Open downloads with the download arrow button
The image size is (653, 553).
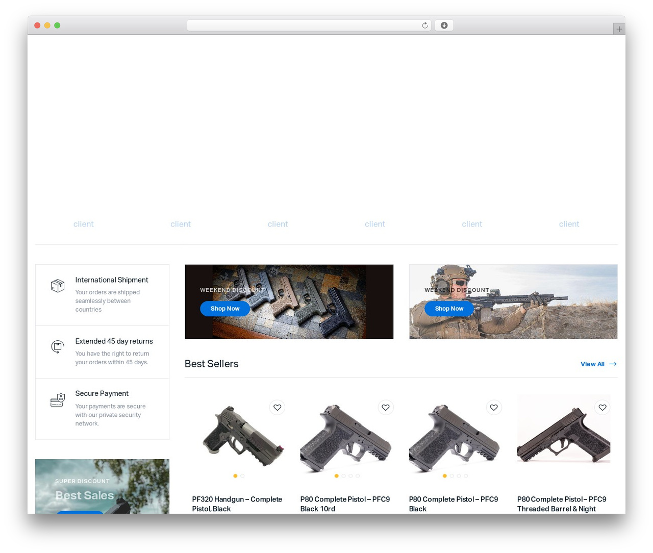pos(444,26)
